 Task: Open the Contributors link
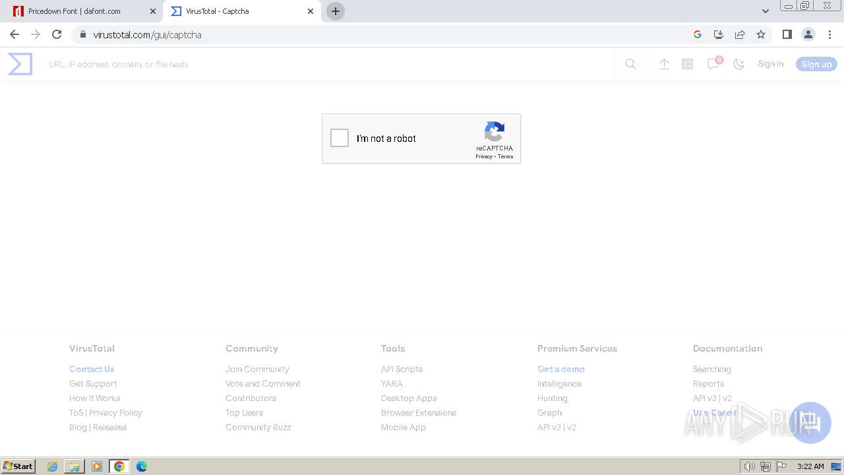tap(251, 398)
